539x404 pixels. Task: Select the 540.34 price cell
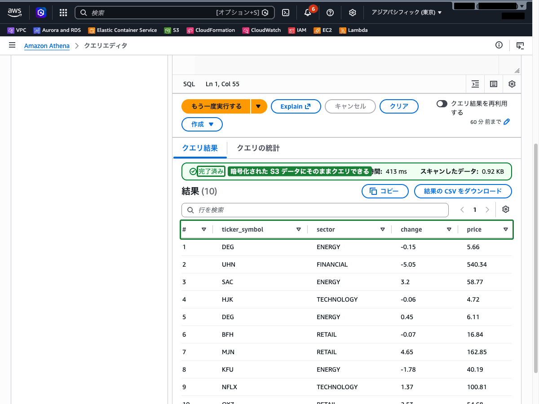click(x=477, y=264)
